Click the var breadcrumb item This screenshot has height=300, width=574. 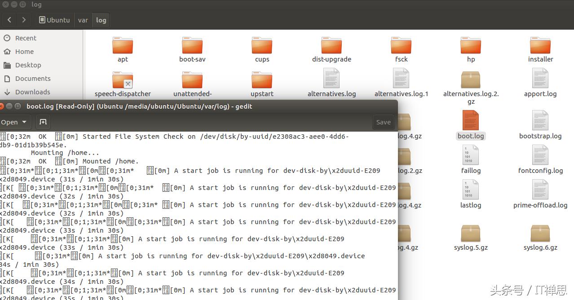(x=83, y=20)
